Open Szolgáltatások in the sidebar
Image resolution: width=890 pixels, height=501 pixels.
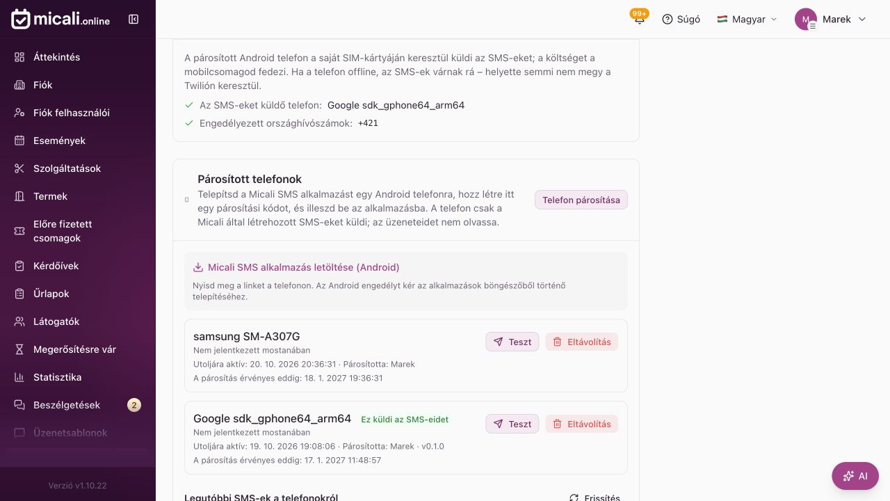click(x=78, y=168)
